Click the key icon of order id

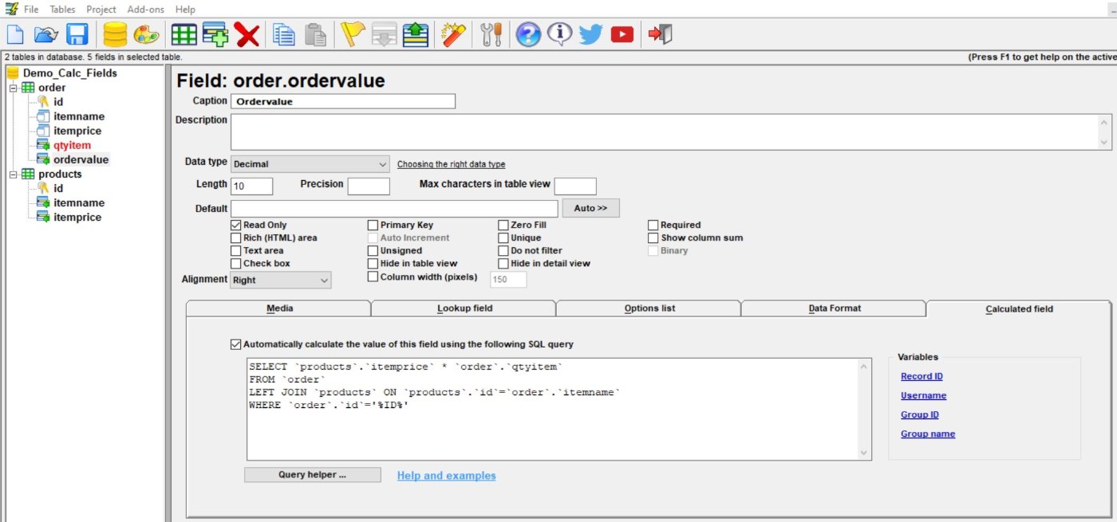point(43,102)
